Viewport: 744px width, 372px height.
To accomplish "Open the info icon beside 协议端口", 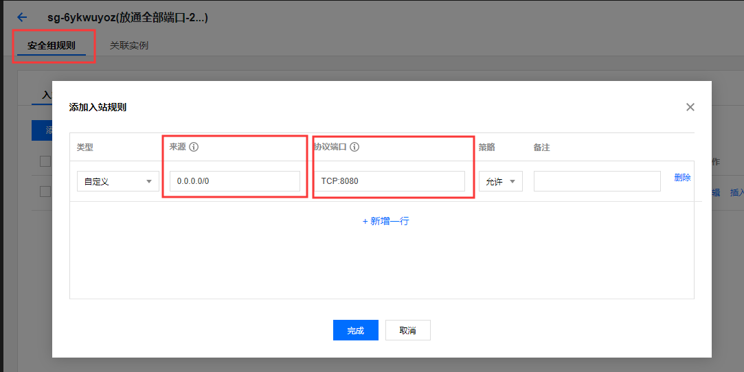I will (354, 147).
